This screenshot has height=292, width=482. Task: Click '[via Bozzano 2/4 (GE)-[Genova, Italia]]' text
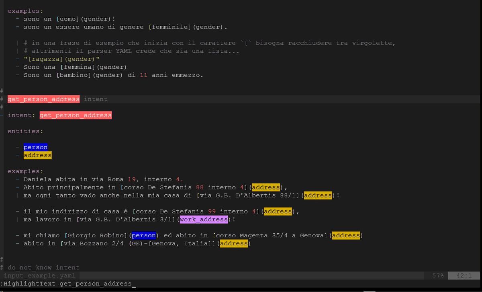pyautogui.click(x=138, y=244)
